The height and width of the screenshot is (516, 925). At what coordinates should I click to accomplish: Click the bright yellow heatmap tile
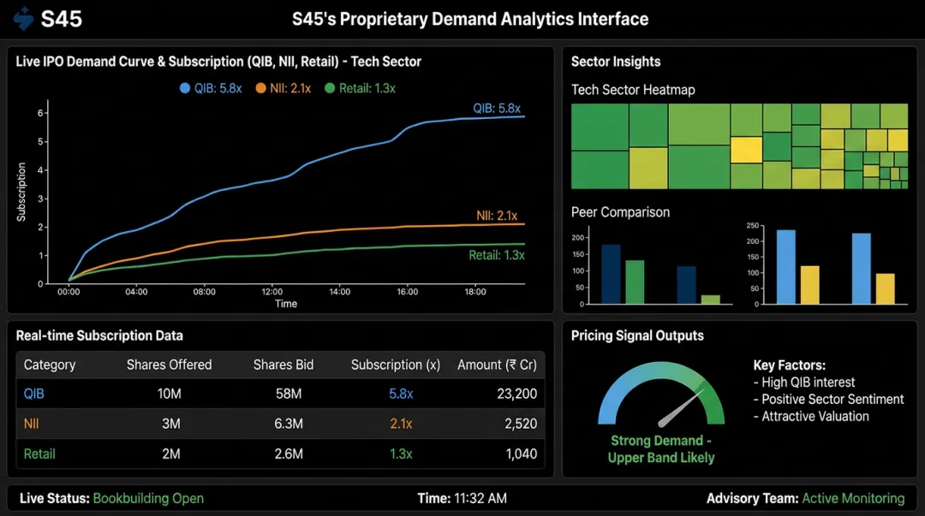click(746, 150)
